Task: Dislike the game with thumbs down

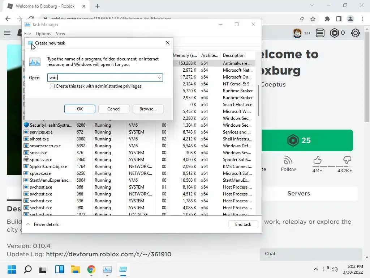Action: coord(347,160)
